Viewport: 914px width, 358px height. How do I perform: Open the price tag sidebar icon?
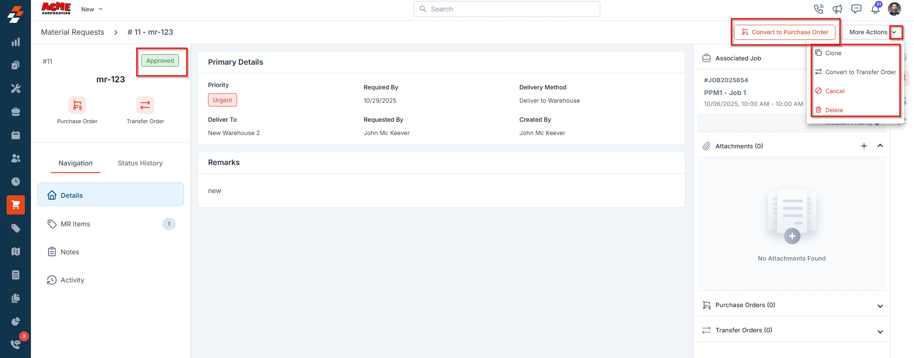click(x=16, y=228)
